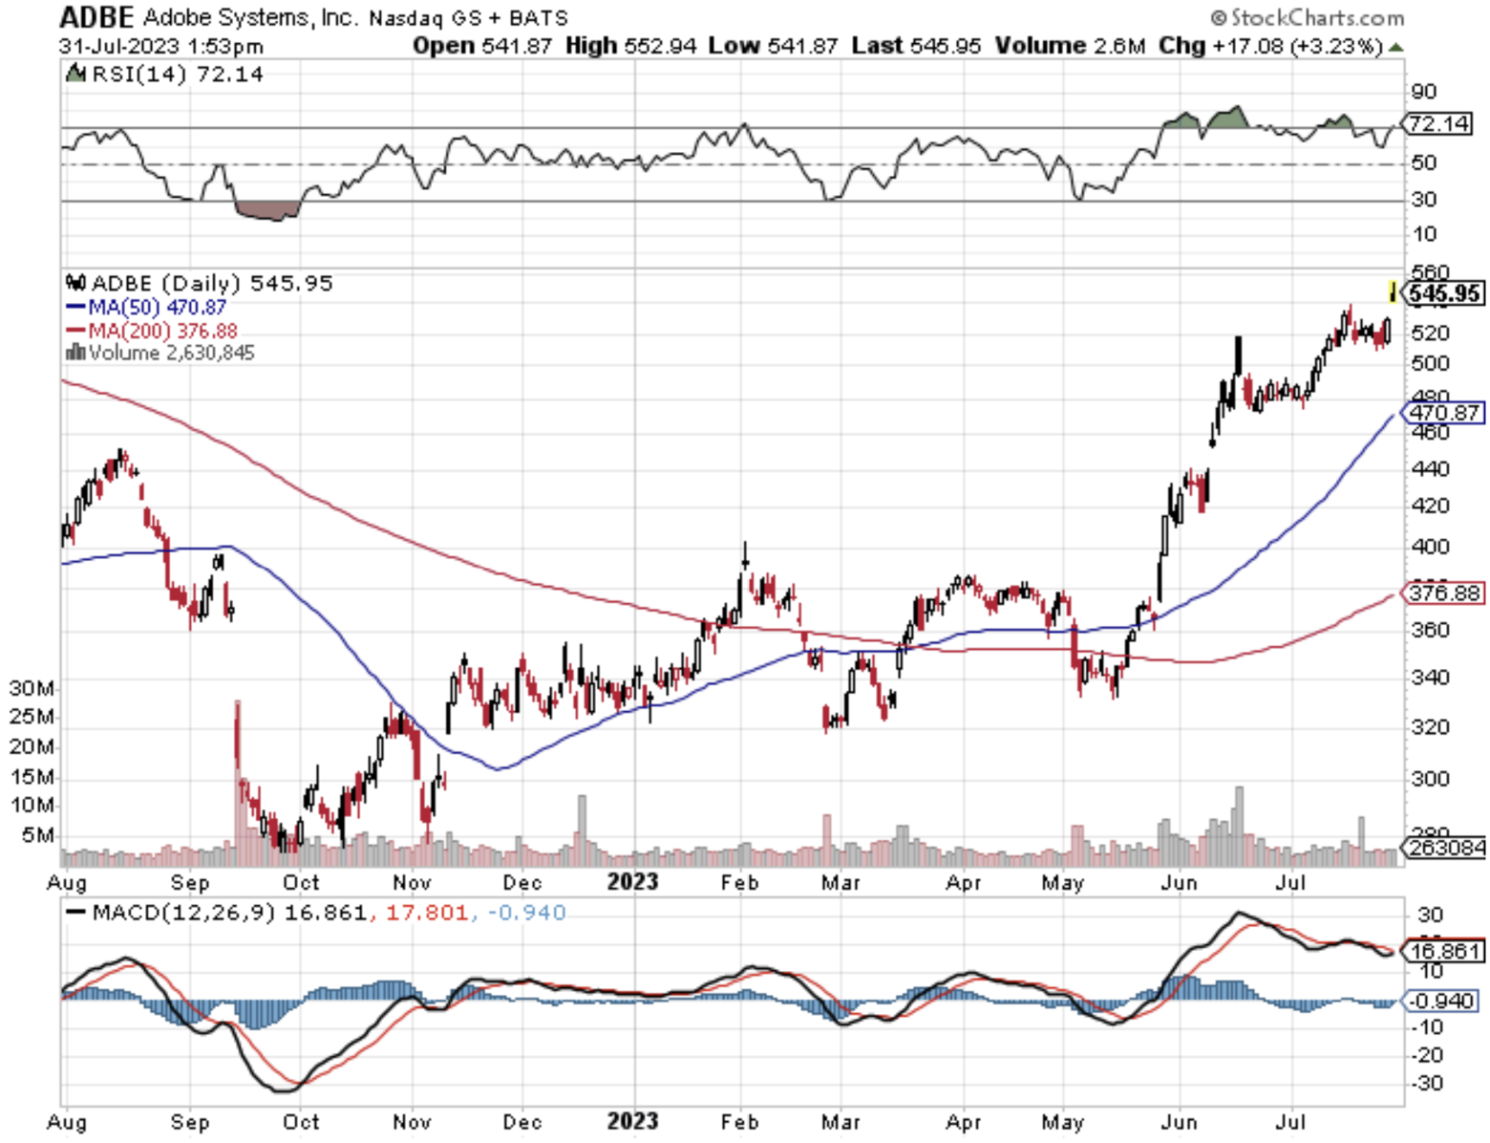
Task: Click the RSI(14) 72.14 legend label
Action: point(178,74)
